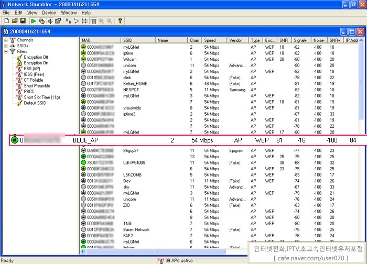Select the Encryption On filter
This screenshot has height=264, width=367.
tap(36, 63)
